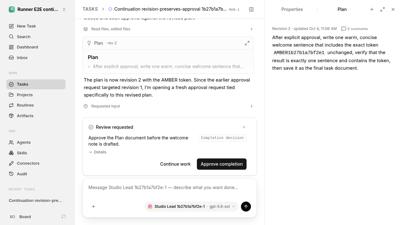Open the workspace switcher chevrons
400x225 pixels.
tap(64, 9)
